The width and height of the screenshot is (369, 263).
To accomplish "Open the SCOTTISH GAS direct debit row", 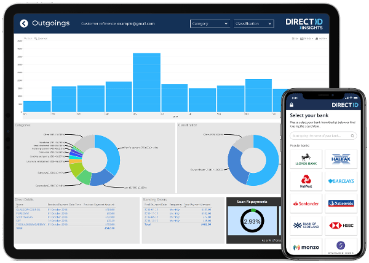I will point(65,217).
